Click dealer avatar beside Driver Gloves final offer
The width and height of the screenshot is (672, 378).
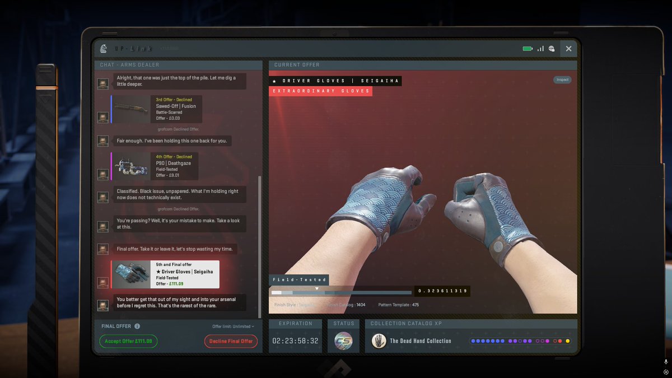pyautogui.click(x=103, y=283)
